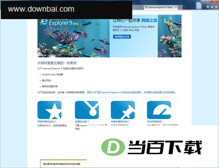Open the Home icon in the toolbar
The image size is (219, 168).
coord(208,7)
